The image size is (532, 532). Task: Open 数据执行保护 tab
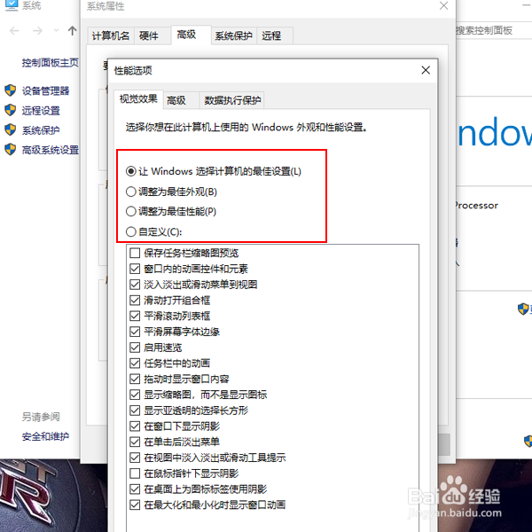coord(232,100)
